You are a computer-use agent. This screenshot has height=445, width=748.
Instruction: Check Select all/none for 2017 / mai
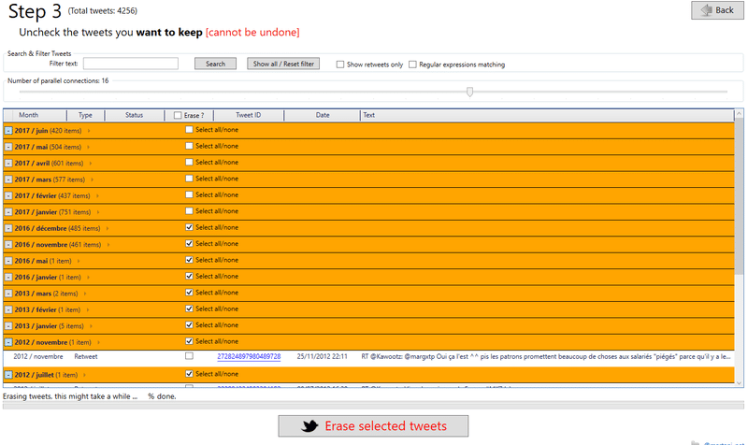click(x=190, y=147)
